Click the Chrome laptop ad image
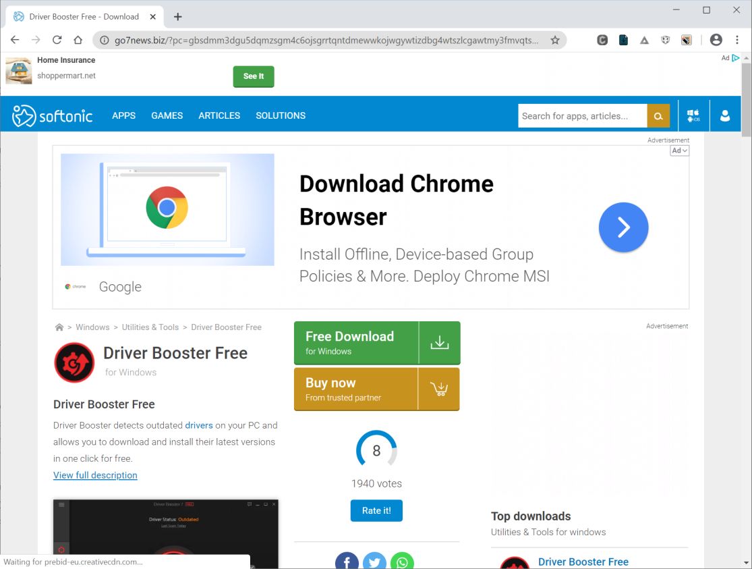The height and width of the screenshot is (569, 752). pyautogui.click(x=167, y=209)
